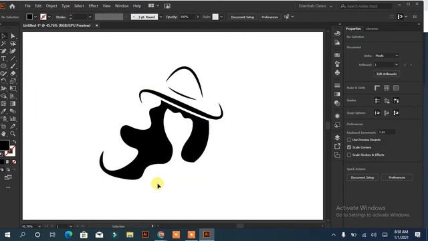Open the graphic Style dropdown
Screen dimensions: 428x241
click(x=221, y=17)
